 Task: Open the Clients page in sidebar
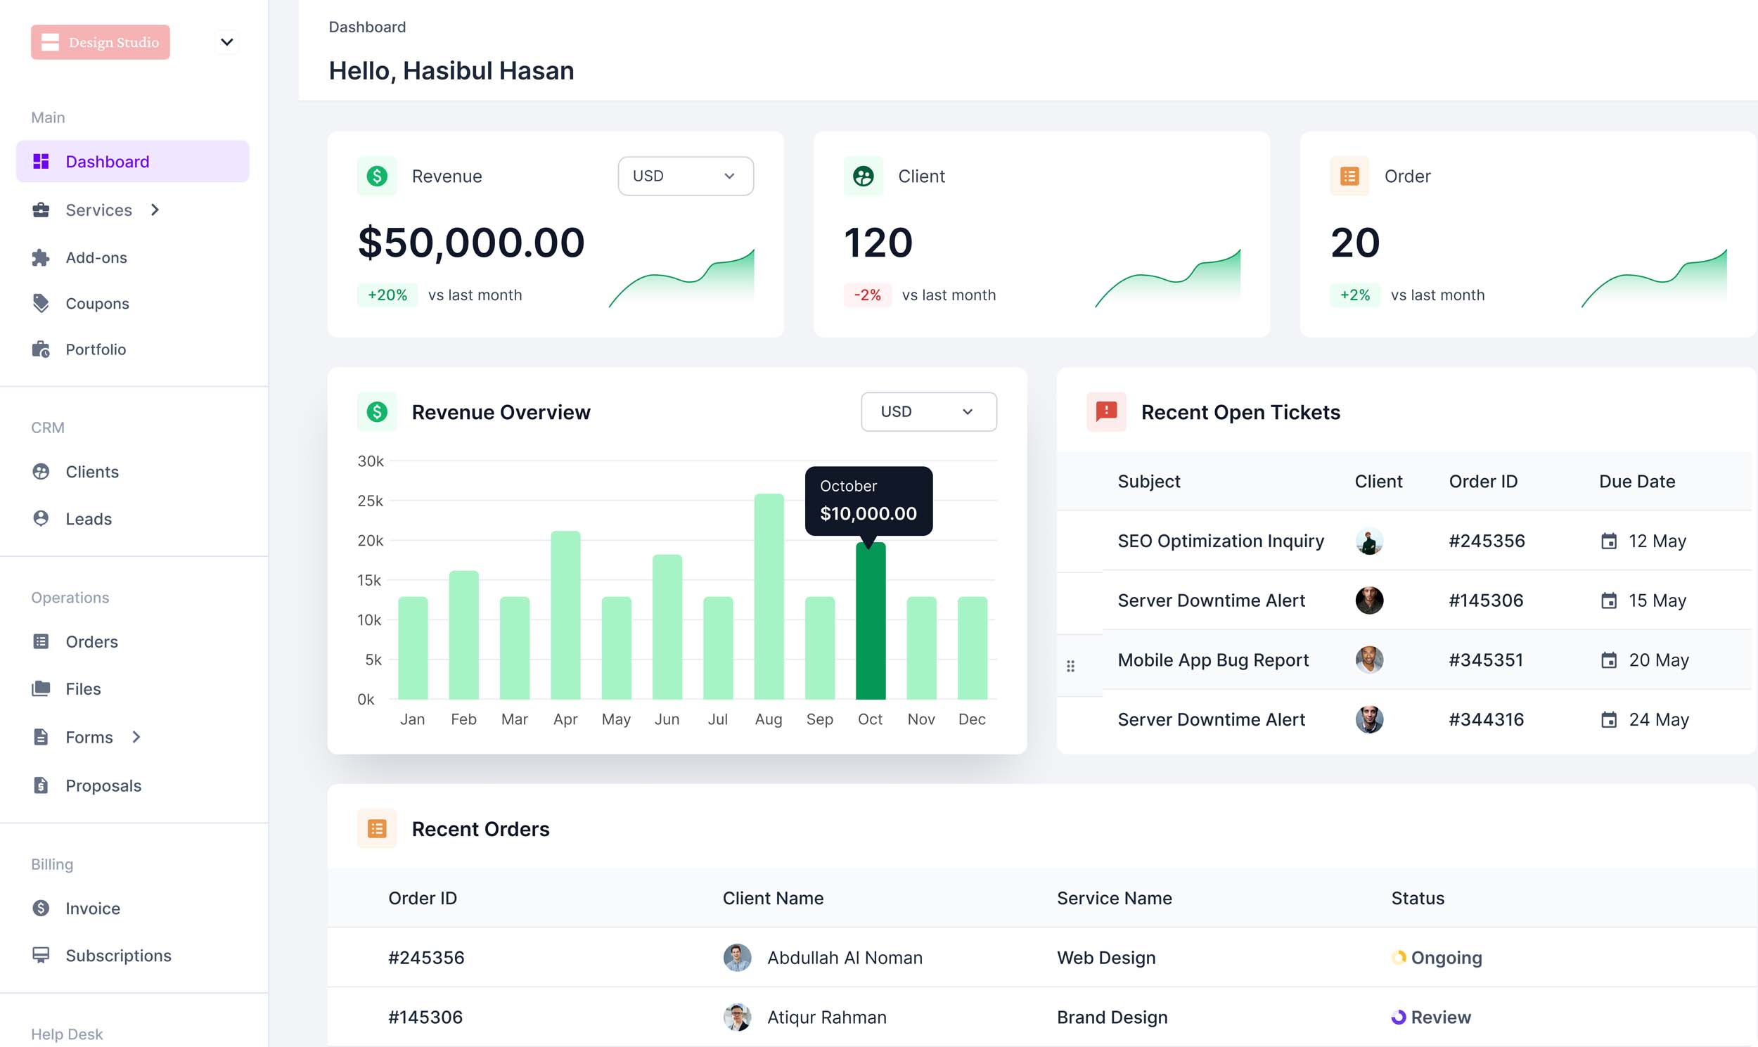pos(91,471)
